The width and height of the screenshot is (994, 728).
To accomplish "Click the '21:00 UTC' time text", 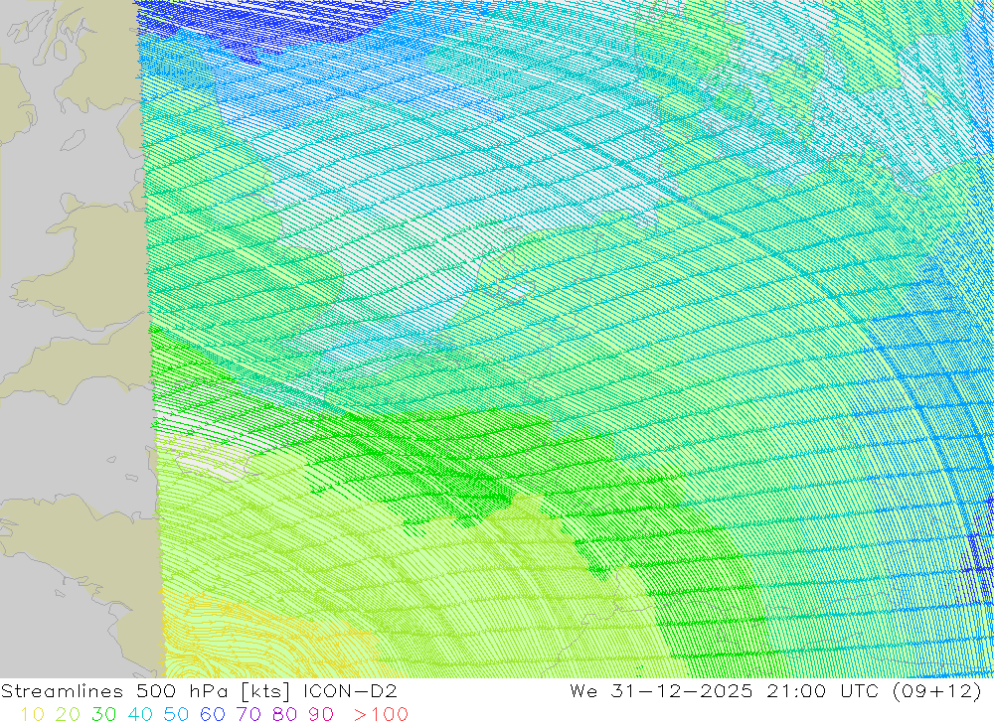I will click(822, 690).
